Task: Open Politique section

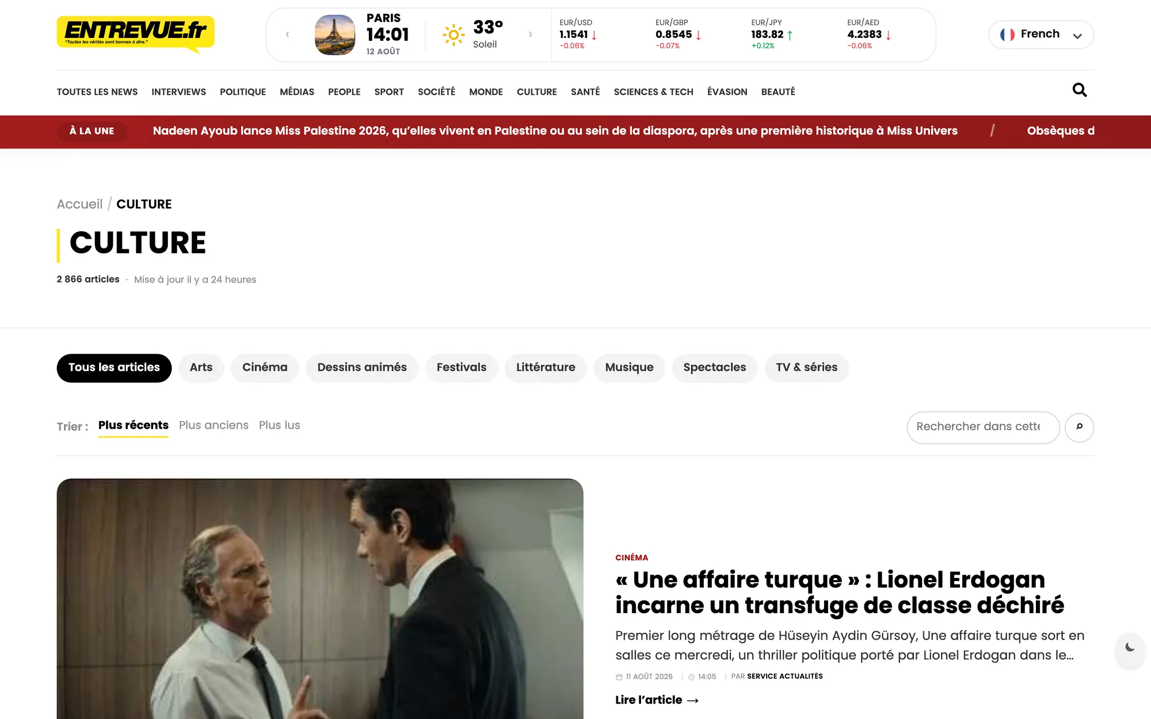Action: pyautogui.click(x=243, y=92)
